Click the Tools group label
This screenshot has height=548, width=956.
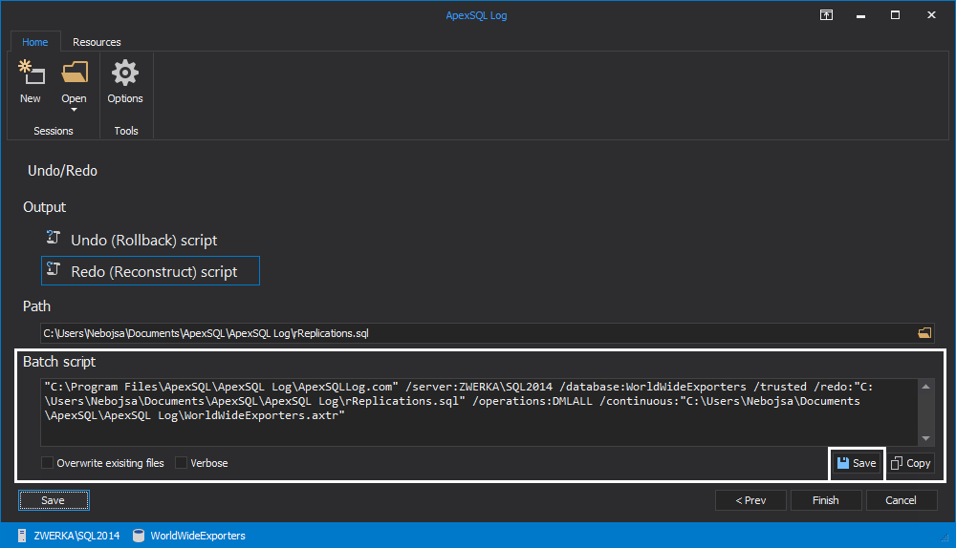coord(126,131)
